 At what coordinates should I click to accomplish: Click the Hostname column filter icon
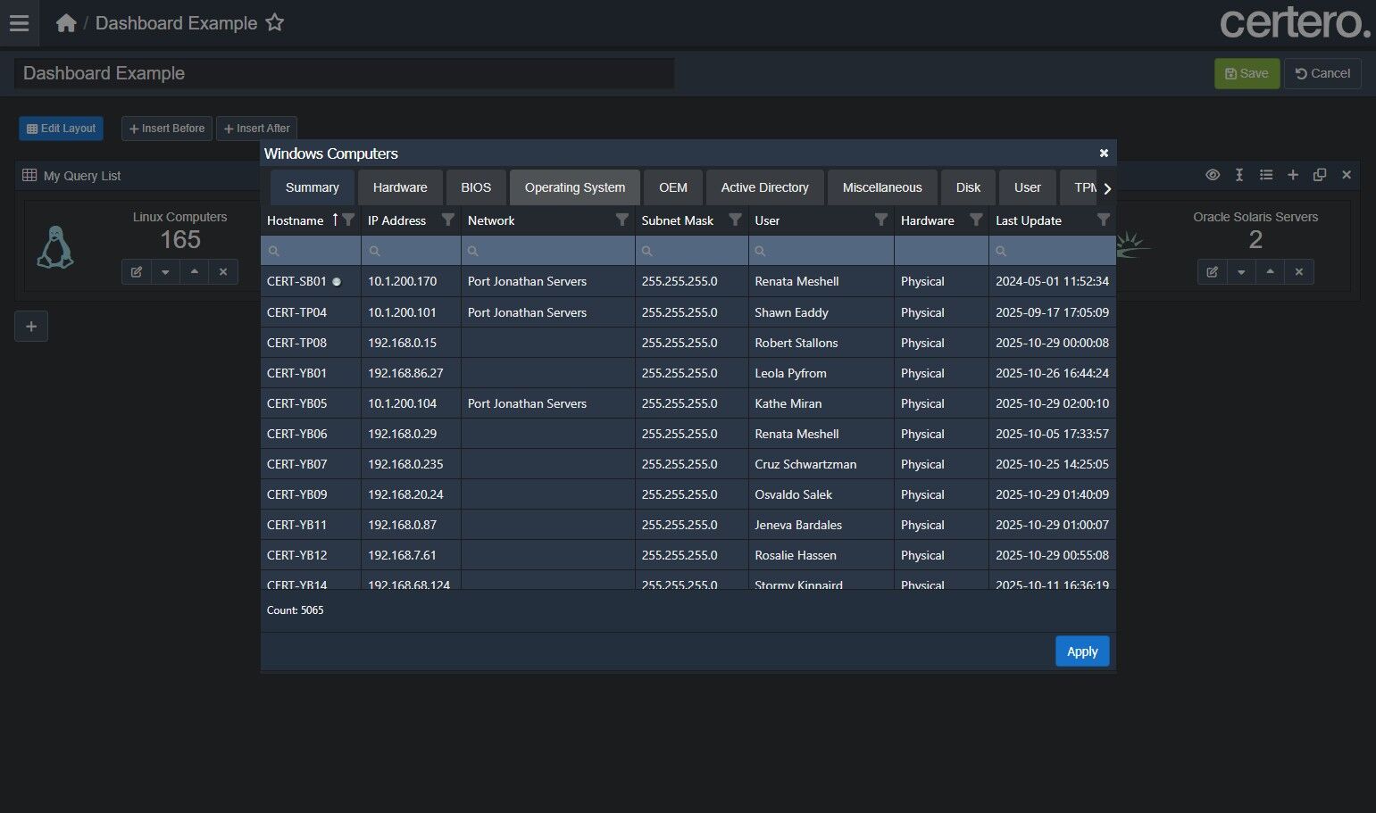click(x=349, y=220)
